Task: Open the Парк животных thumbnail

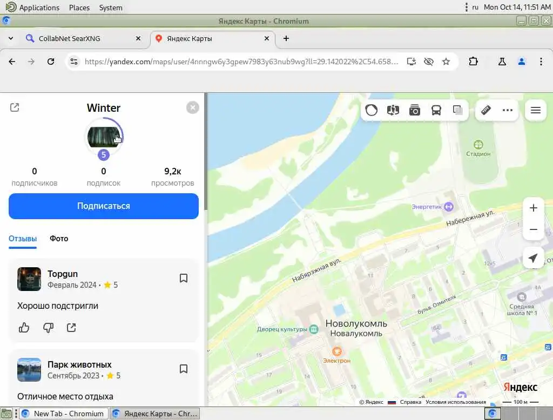Action: (29, 370)
